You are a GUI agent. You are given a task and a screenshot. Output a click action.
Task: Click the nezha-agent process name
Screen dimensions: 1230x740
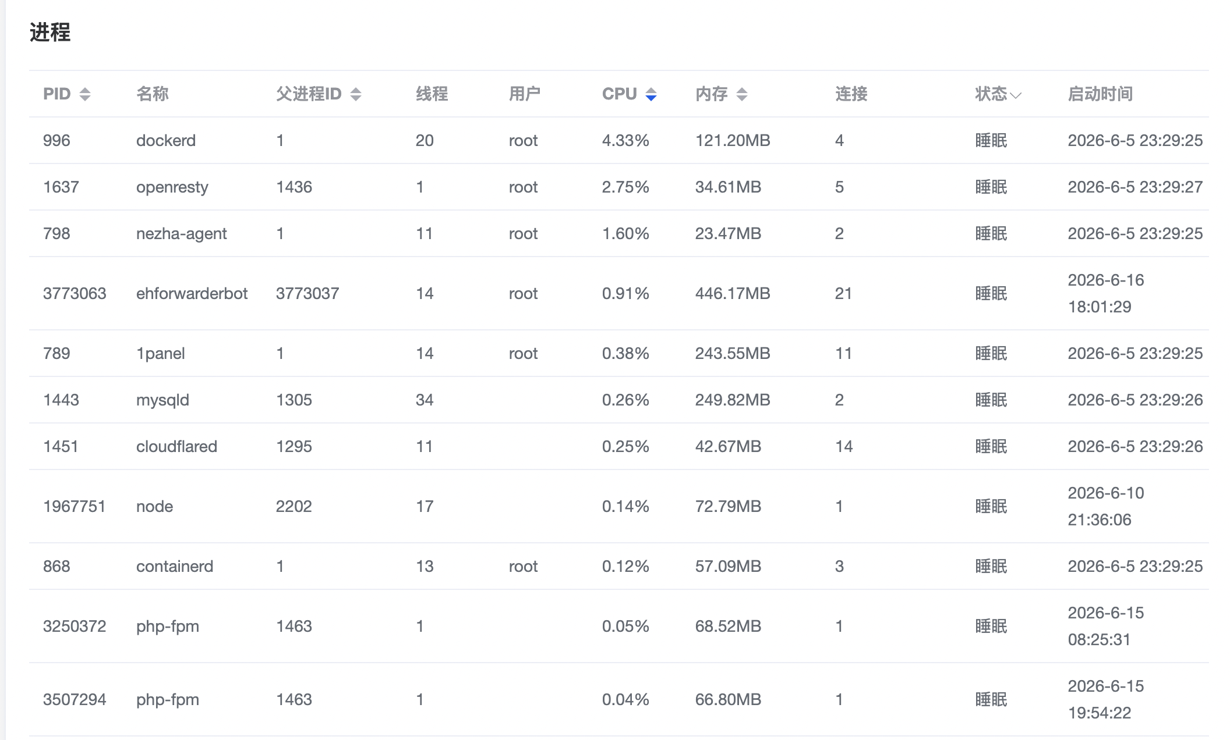[x=181, y=233]
